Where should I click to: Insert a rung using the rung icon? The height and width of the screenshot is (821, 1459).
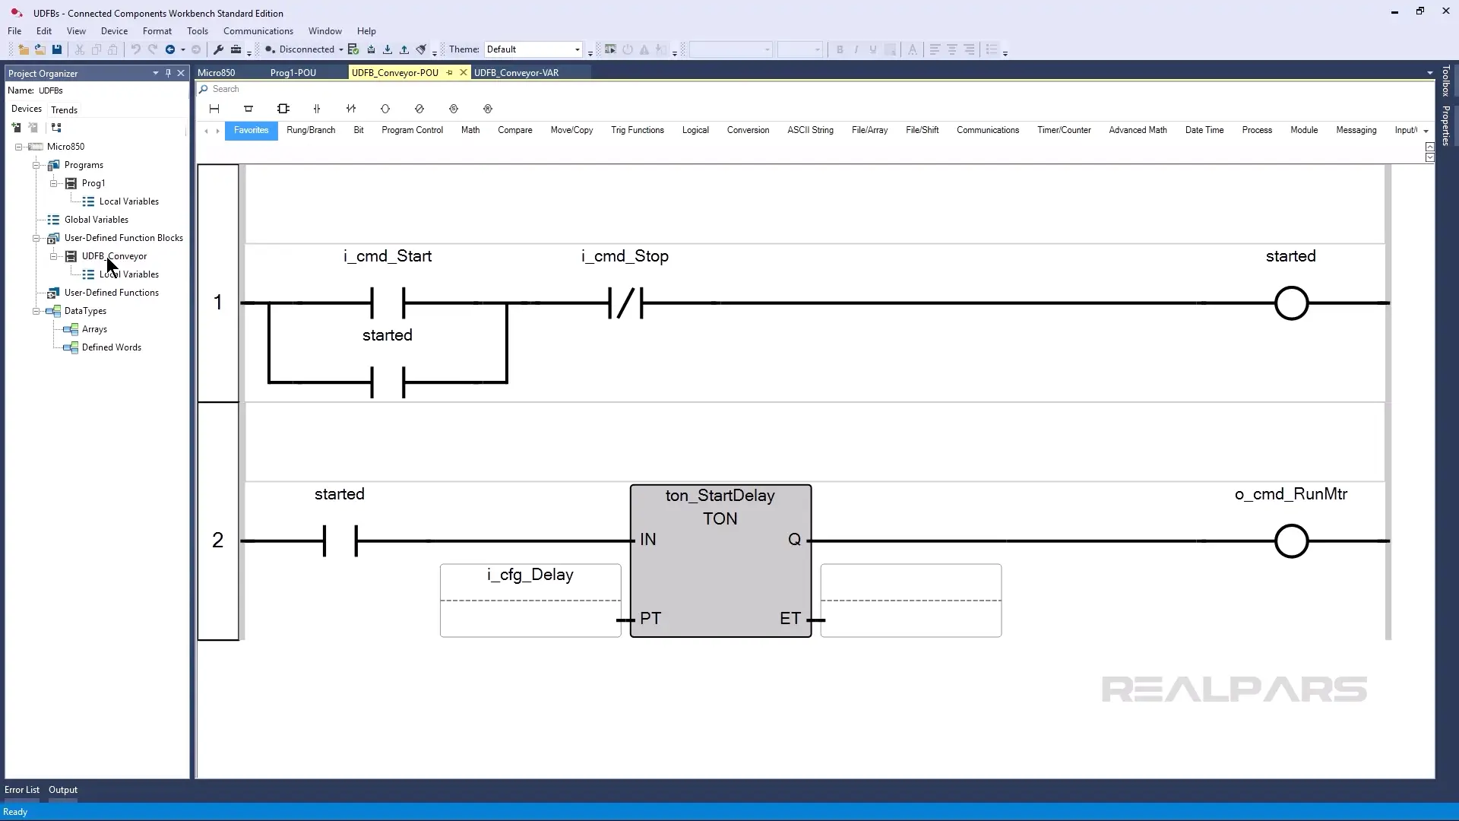214,109
